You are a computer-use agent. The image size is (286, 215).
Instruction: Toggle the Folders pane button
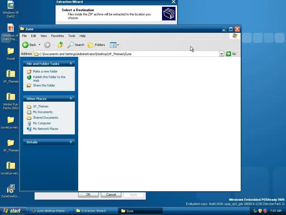(x=96, y=45)
